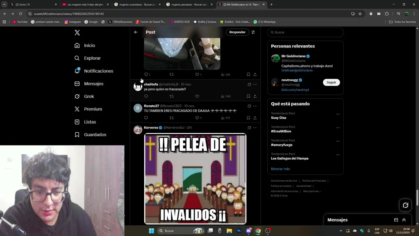Image resolution: width=419 pixels, height=236 pixels.
Task: Open more options on chalitofa's comment
Action: point(255,85)
